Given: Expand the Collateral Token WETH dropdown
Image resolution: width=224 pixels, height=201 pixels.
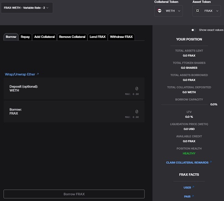Looking at the screenshot, I should click(x=169, y=11).
